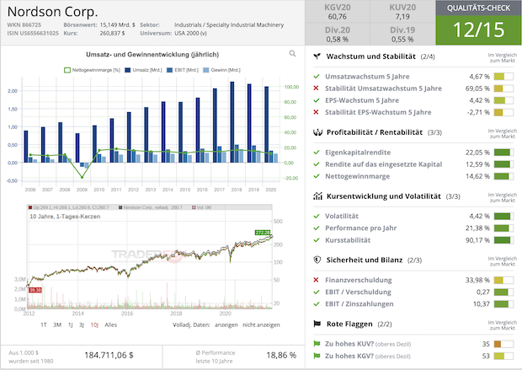
Task: Click checkmark beside Kursstabilität
Action: 317,240
